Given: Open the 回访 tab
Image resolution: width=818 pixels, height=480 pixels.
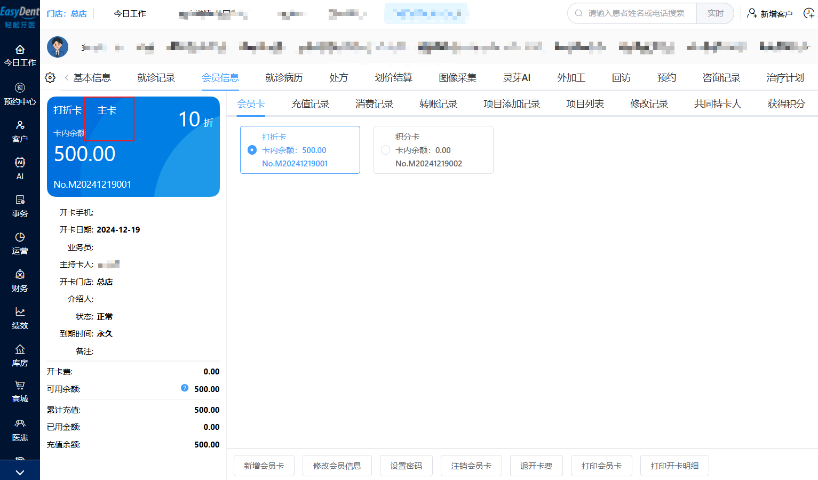Looking at the screenshot, I should click(x=621, y=78).
